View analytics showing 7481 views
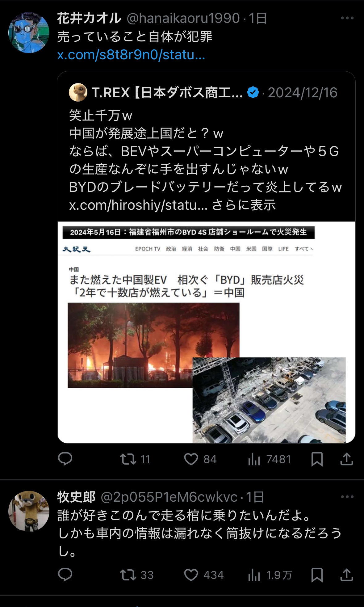This screenshot has height=607, width=364. pyautogui.click(x=269, y=459)
